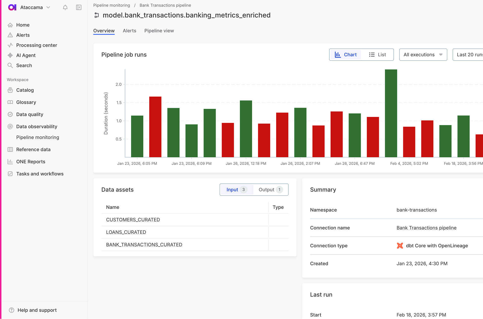
Task: Expand the Ataccama workspace chevron
Action: (x=48, y=7)
